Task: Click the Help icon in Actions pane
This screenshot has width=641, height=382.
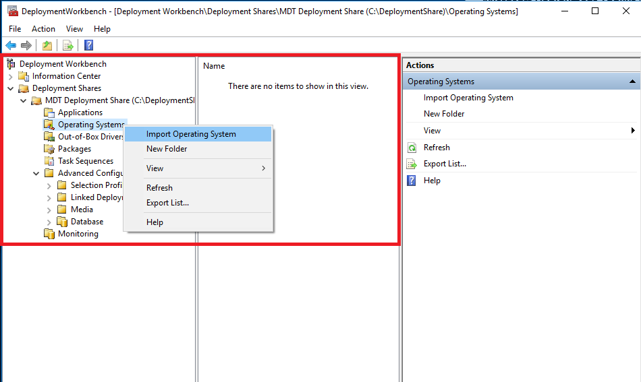Action: (412, 181)
